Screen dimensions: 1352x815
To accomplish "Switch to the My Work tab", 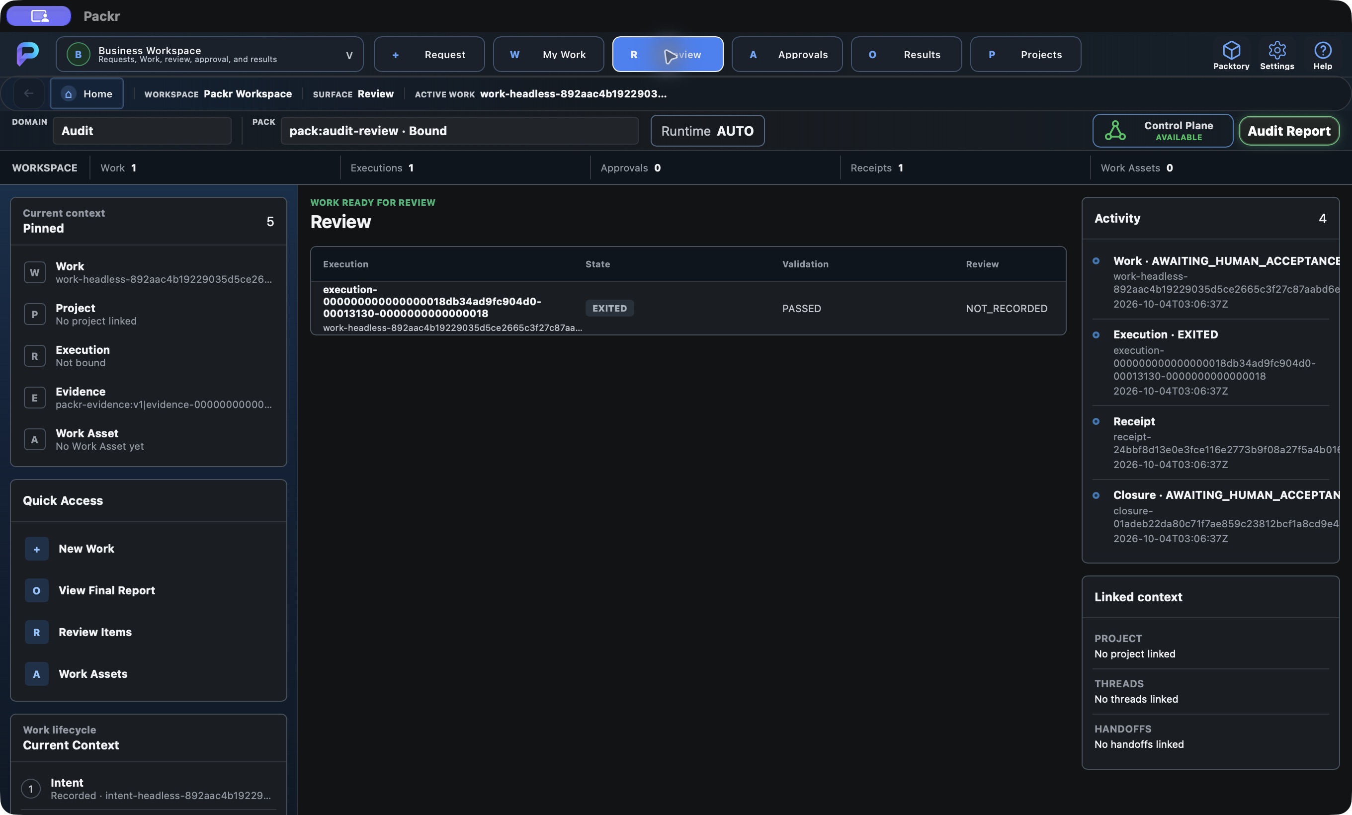I will 548,54.
